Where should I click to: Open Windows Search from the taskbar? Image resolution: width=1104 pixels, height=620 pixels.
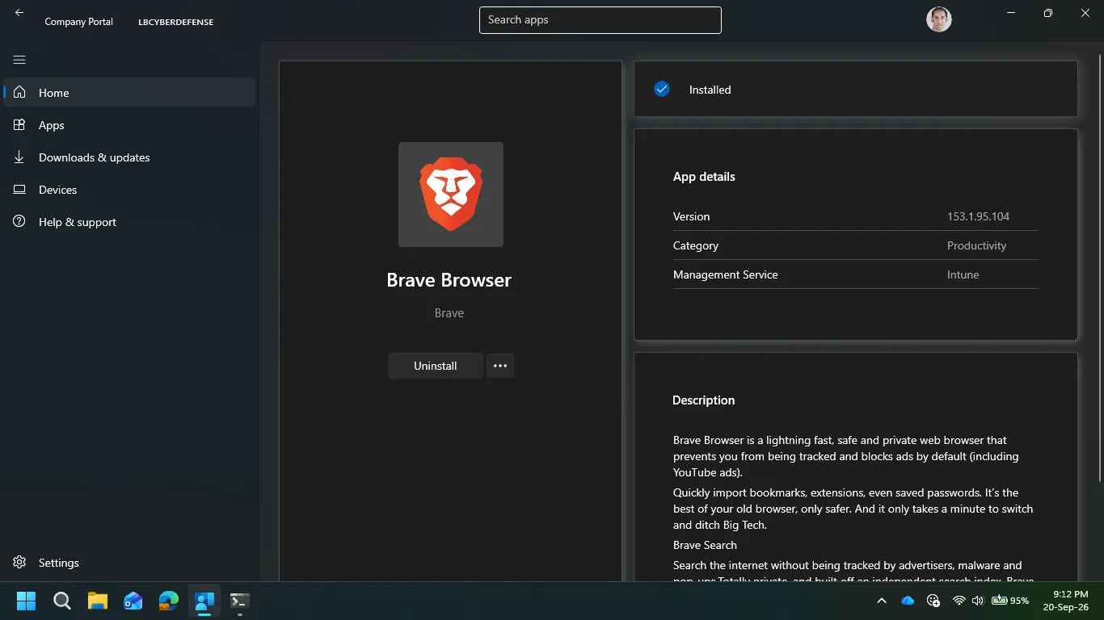[61, 601]
